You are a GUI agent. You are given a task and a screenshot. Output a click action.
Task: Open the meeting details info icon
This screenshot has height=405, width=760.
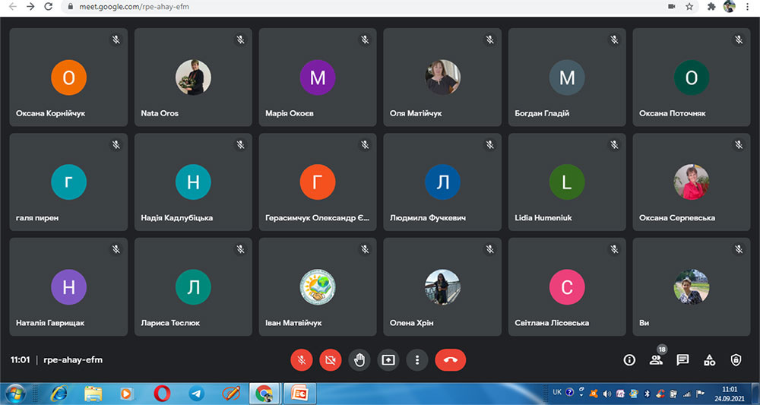[x=629, y=360]
